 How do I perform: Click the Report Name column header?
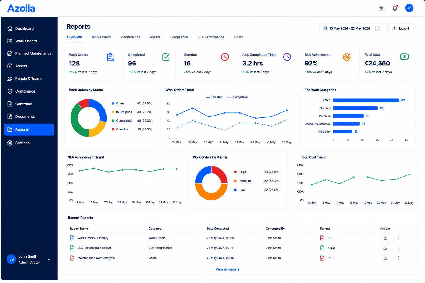[79, 229]
